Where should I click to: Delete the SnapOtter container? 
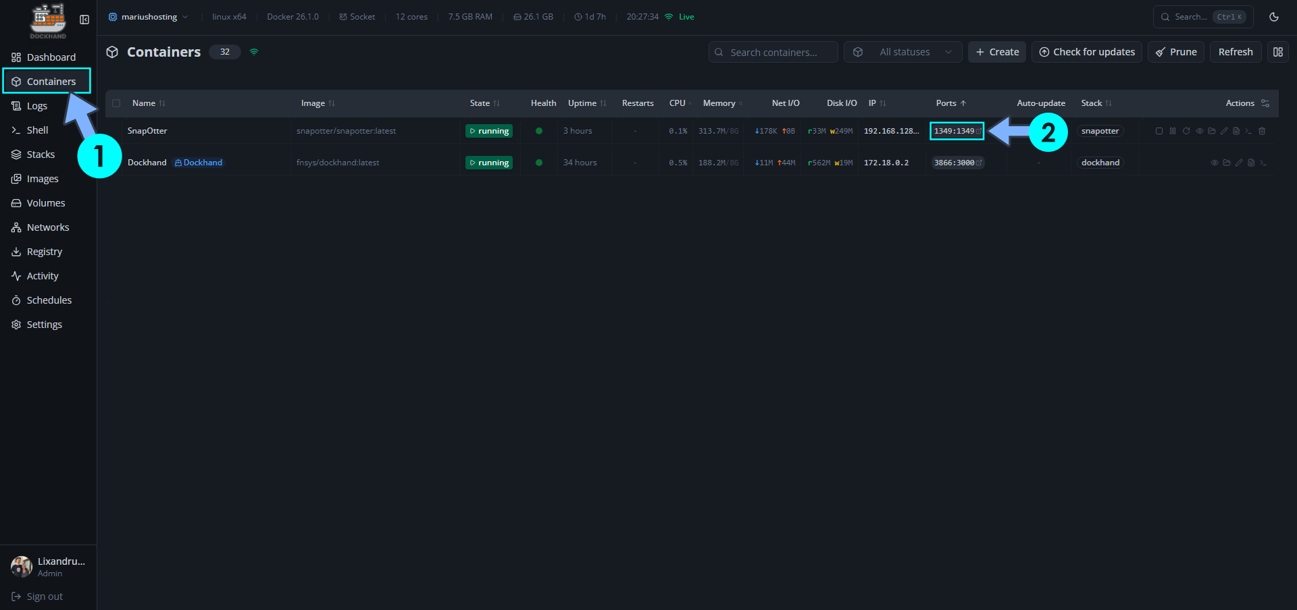pos(1262,131)
